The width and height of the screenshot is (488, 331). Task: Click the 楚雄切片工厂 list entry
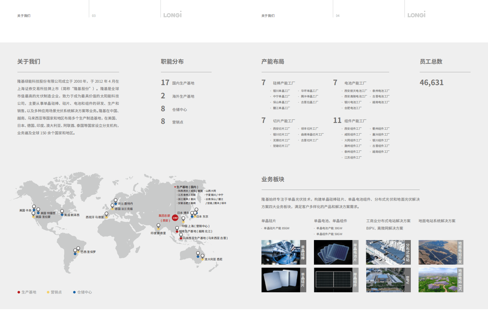[281, 146]
